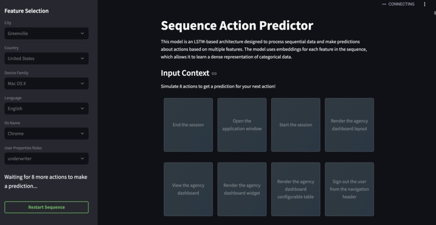Open the Os Name dropdown showing Chrome

click(x=47, y=133)
